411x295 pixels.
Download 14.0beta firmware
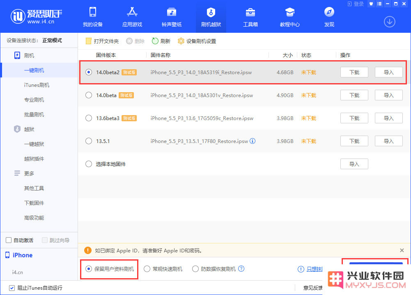tap(354, 95)
